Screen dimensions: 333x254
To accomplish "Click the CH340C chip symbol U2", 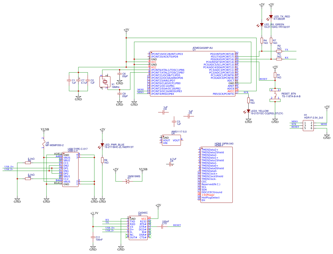I will (138, 228).
